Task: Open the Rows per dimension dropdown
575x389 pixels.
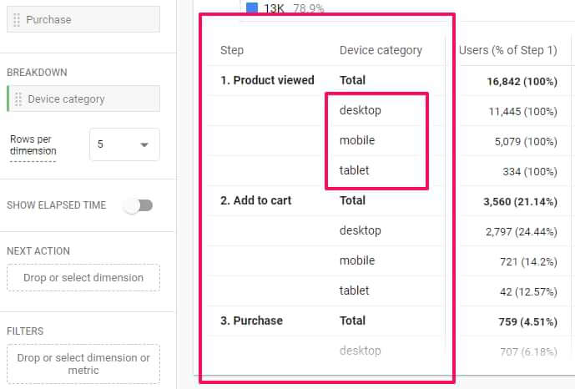Action: click(124, 144)
